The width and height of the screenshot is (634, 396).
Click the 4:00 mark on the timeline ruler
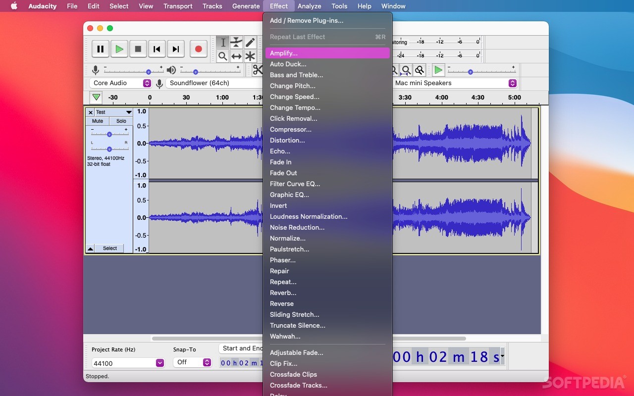[x=442, y=98]
